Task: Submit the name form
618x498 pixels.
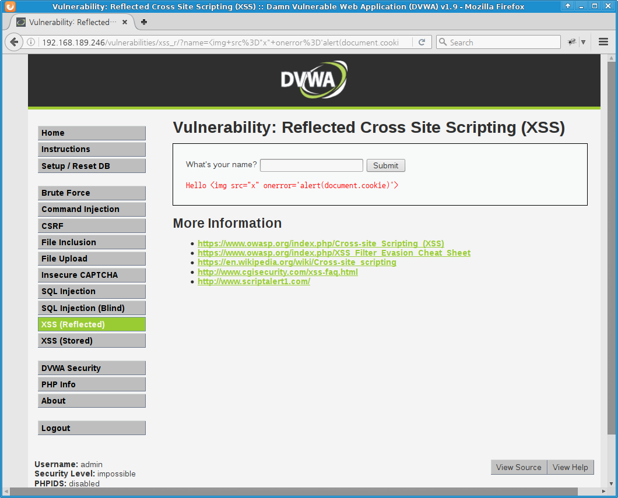Action: click(385, 165)
